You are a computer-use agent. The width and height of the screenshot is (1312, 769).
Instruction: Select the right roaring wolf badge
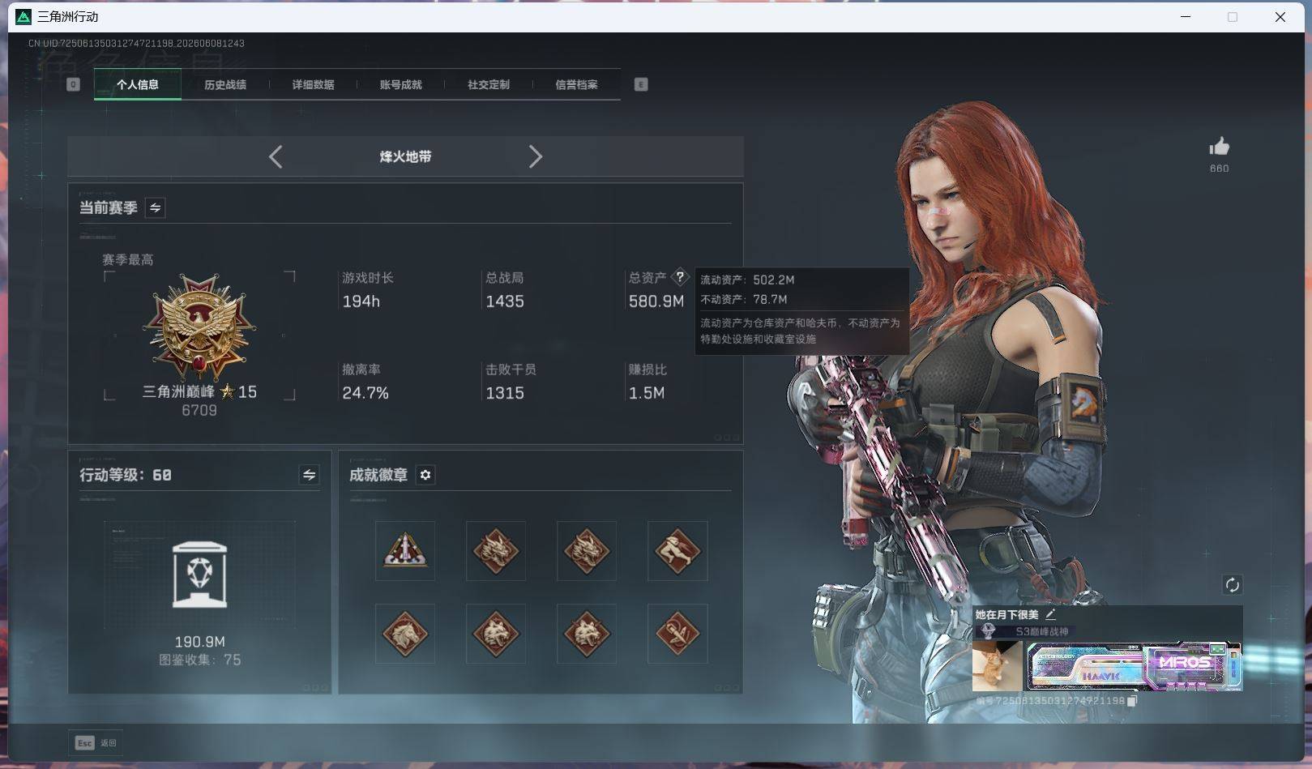[x=587, y=634]
